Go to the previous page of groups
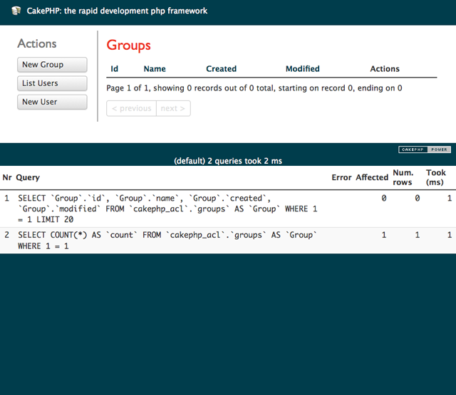Viewport: 456px width, 395px height. click(132, 108)
